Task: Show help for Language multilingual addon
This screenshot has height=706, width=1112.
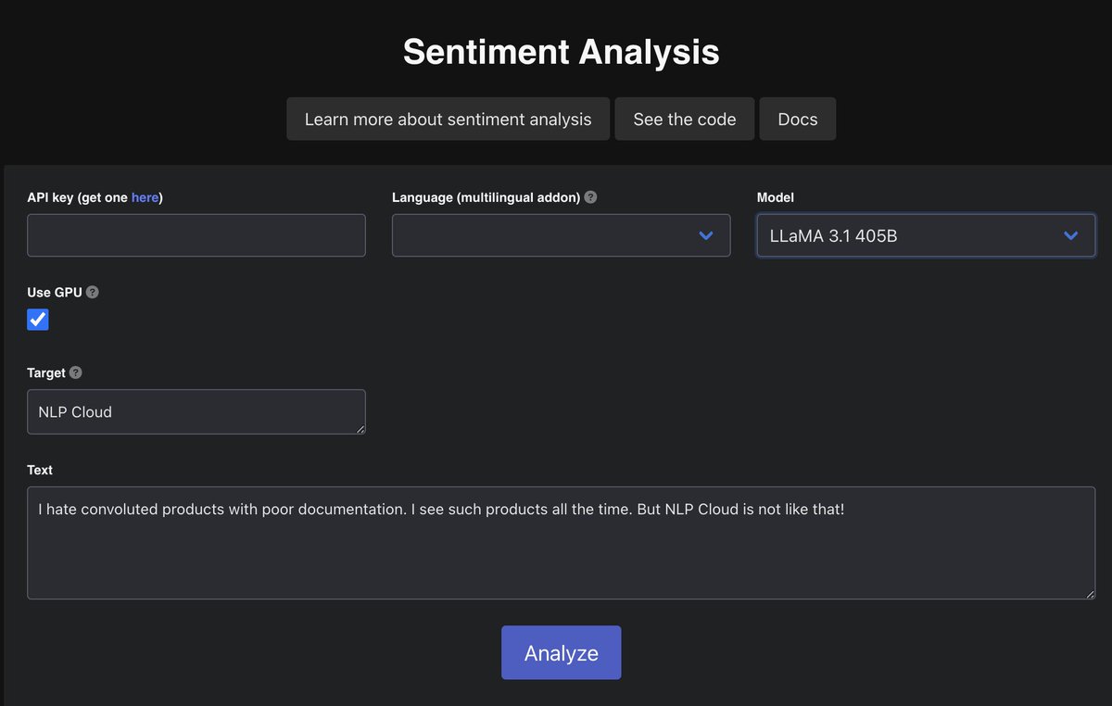Action: coord(591,197)
